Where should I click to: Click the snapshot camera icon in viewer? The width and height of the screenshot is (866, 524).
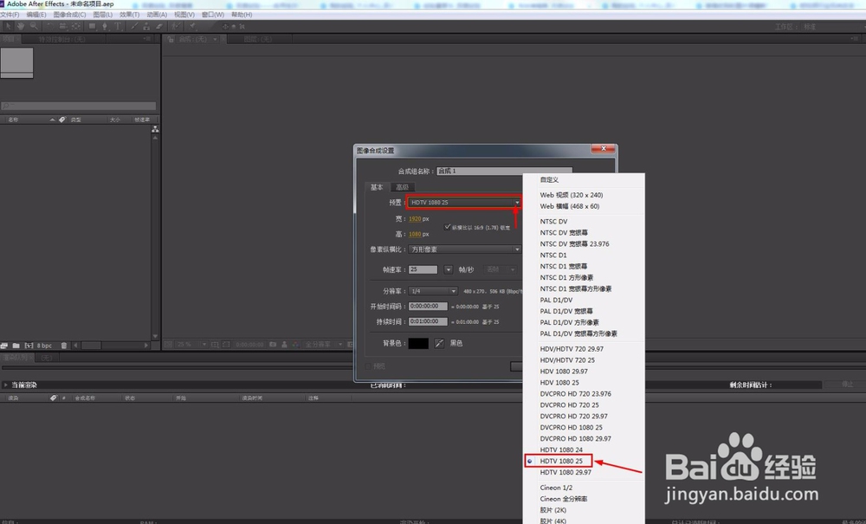273,345
